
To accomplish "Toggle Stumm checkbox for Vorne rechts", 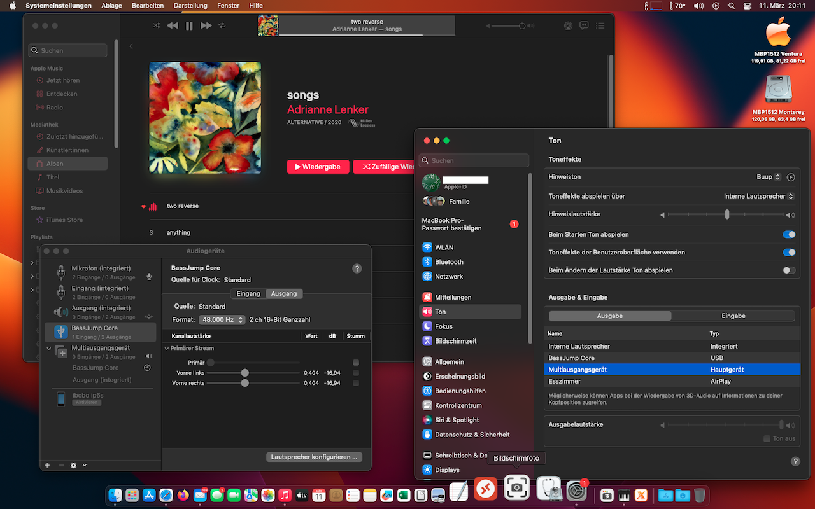I will click(356, 383).
